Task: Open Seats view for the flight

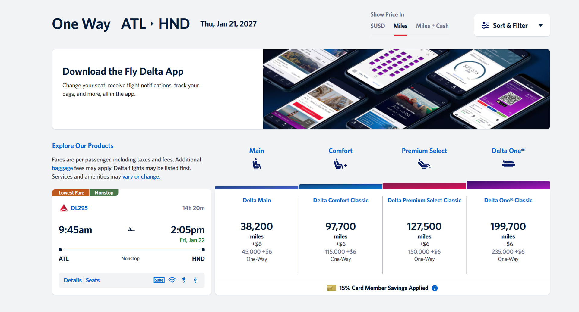Action: pos(93,280)
